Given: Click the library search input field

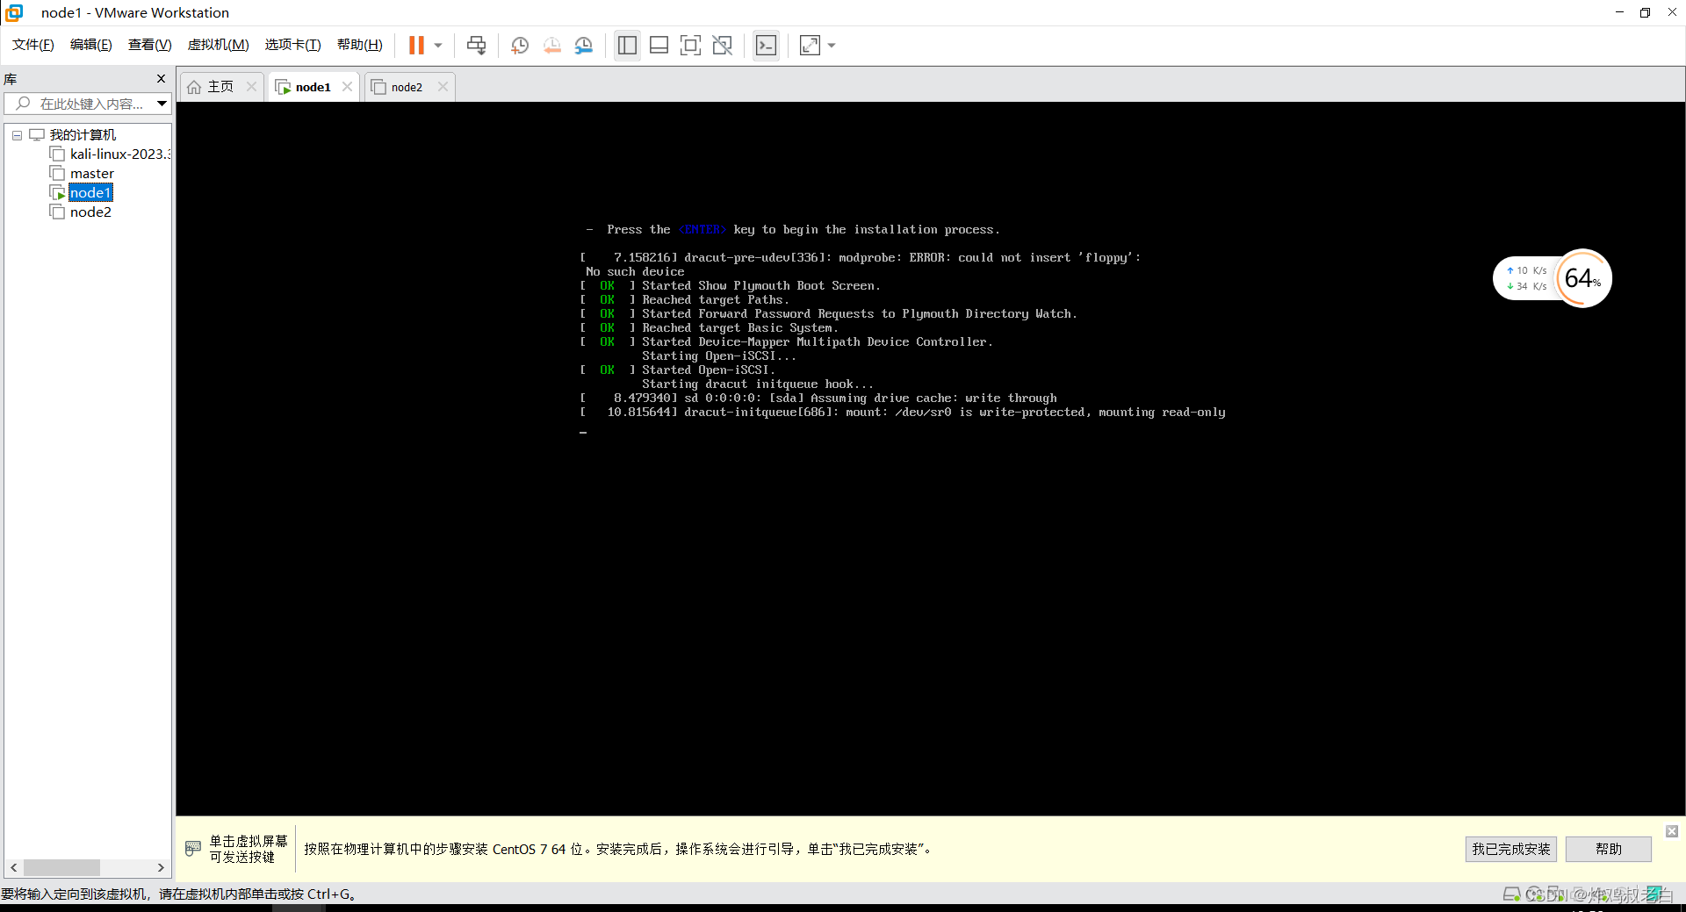Looking at the screenshot, I should pyautogui.click(x=81, y=104).
